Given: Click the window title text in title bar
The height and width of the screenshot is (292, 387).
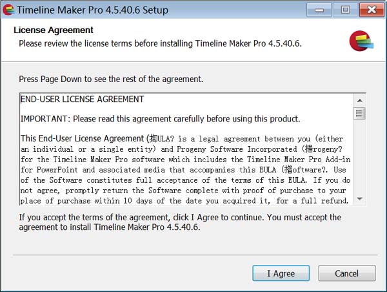Looking at the screenshot, I should click(x=92, y=10).
